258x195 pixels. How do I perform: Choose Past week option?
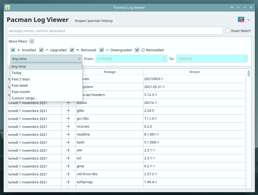(46, 85)
